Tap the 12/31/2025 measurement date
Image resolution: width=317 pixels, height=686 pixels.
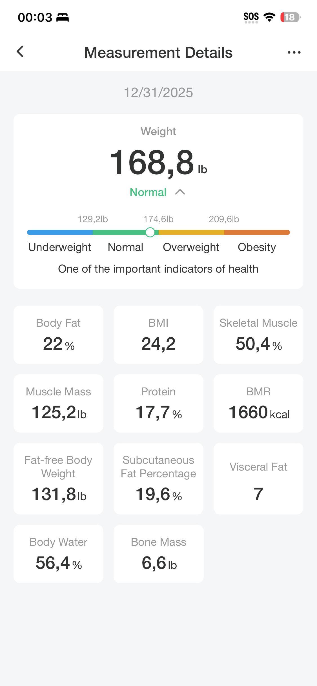158,93
